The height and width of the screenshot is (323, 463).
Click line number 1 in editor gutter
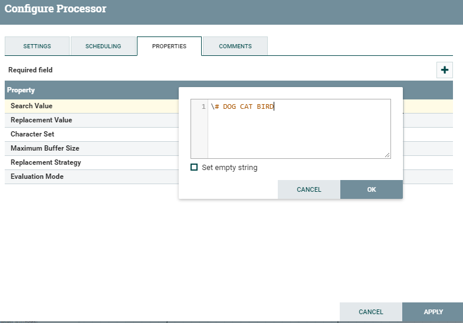click(x=203, y=106)
